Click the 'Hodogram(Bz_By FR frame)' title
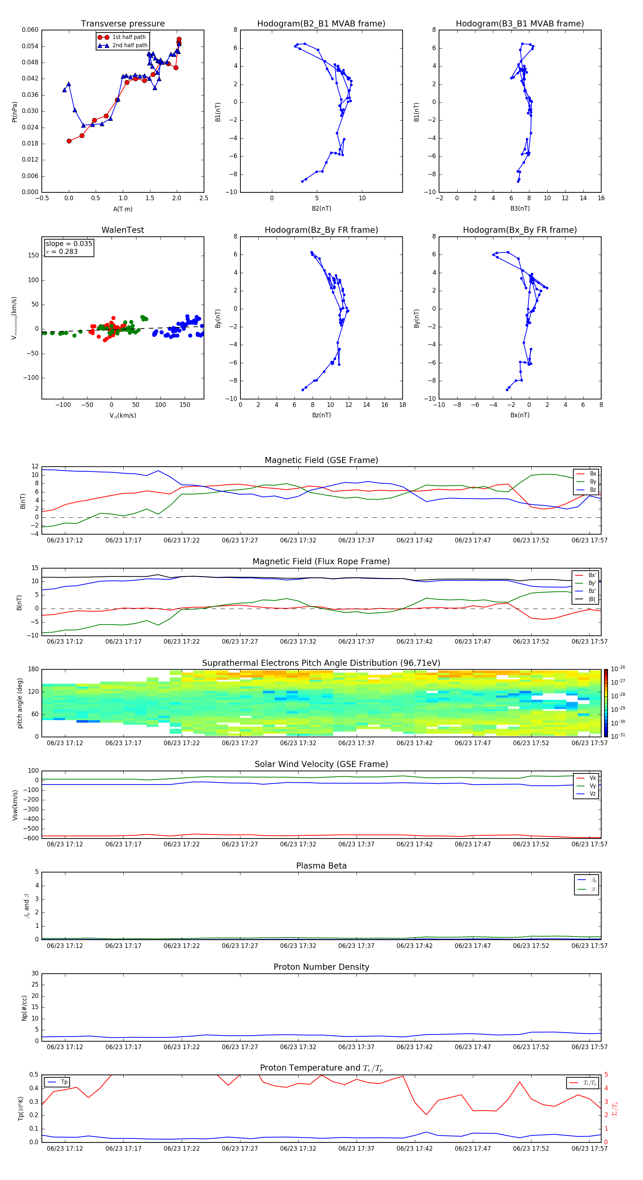Viewport: 643px width, 1180px height. [321, 230]
